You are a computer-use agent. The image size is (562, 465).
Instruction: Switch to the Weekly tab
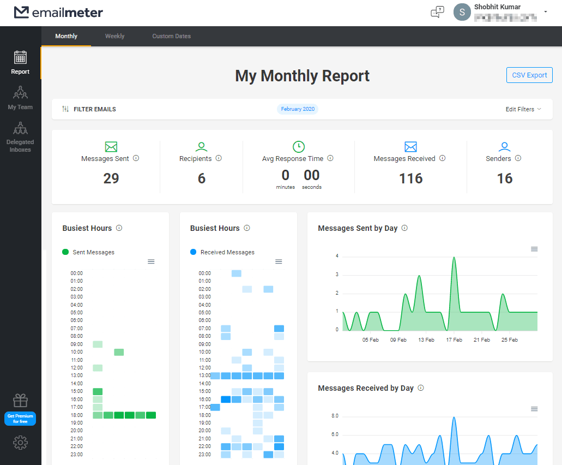pos(114,36)
